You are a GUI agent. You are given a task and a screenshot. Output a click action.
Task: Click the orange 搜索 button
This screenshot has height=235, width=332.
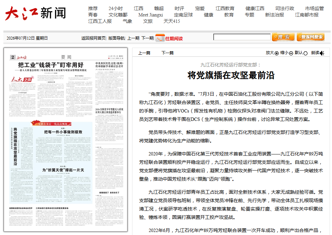(283, 37)
